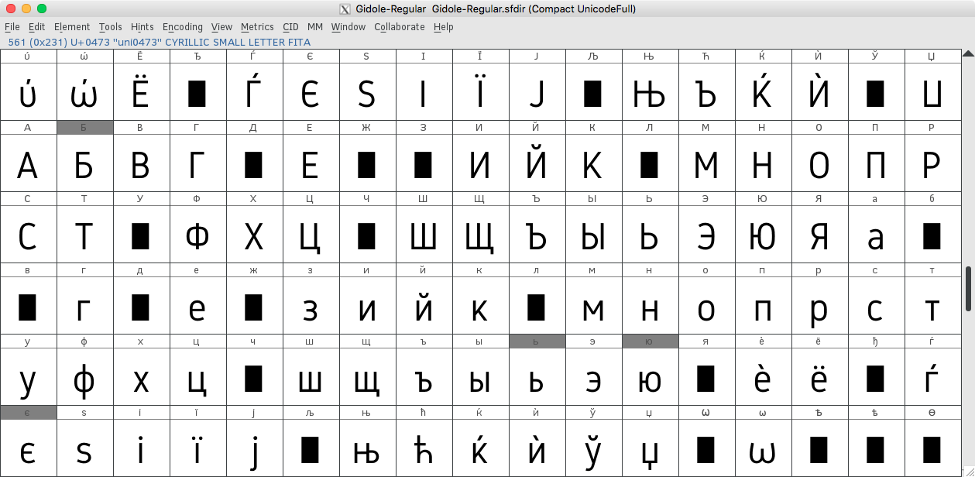This screenshot has width=975, height=477.
Task: Select the small й glyph cell
Action: point(424,306)
